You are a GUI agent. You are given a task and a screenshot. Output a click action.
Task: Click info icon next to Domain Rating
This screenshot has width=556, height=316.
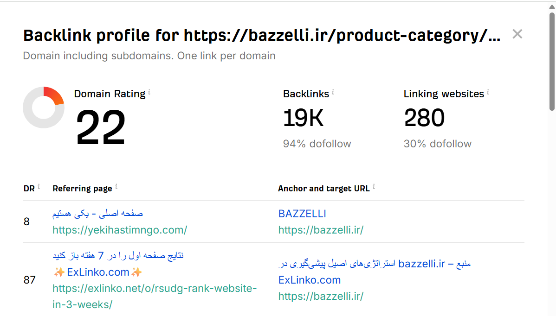pyautogui.click(x=149, y=93)
